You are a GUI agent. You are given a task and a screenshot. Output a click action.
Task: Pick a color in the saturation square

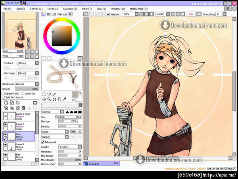point(61,36)
